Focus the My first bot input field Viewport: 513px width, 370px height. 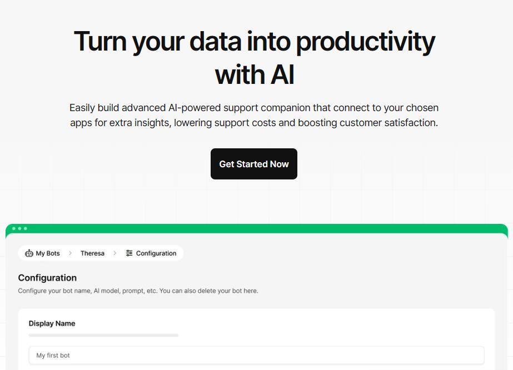pyautogui.click(x=257, y=356)
